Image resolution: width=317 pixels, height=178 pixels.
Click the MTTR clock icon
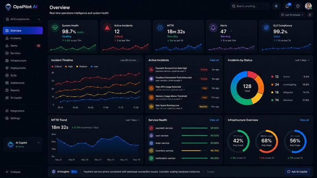[160, 27]
